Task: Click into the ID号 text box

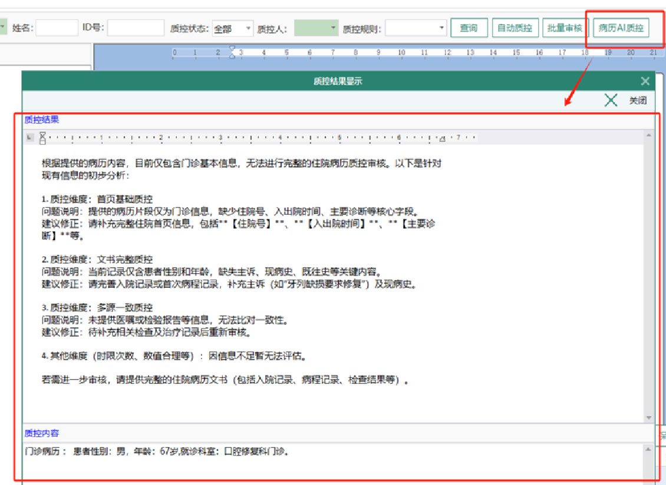Action: pyautogui.click(x=136, y=28)
